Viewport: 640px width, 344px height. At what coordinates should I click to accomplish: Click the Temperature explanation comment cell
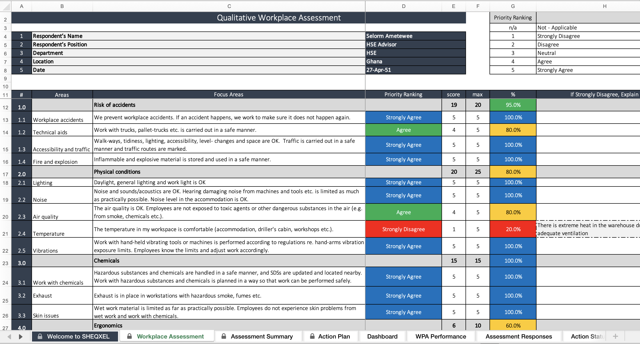(x=588, y=229)
